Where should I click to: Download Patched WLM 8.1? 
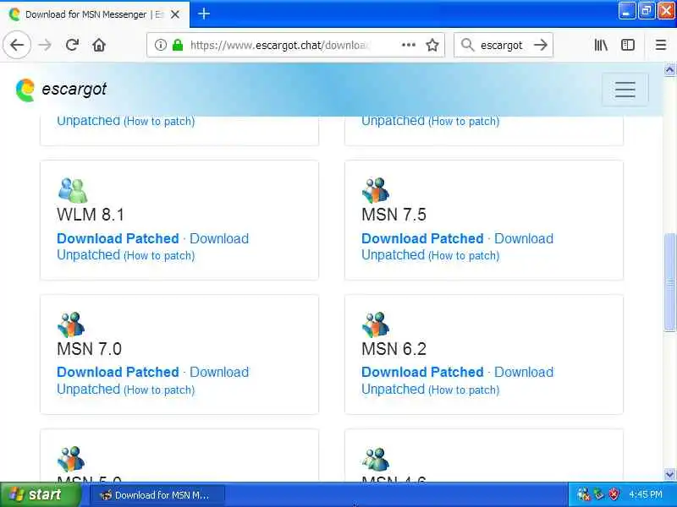[x=118, y=238]
